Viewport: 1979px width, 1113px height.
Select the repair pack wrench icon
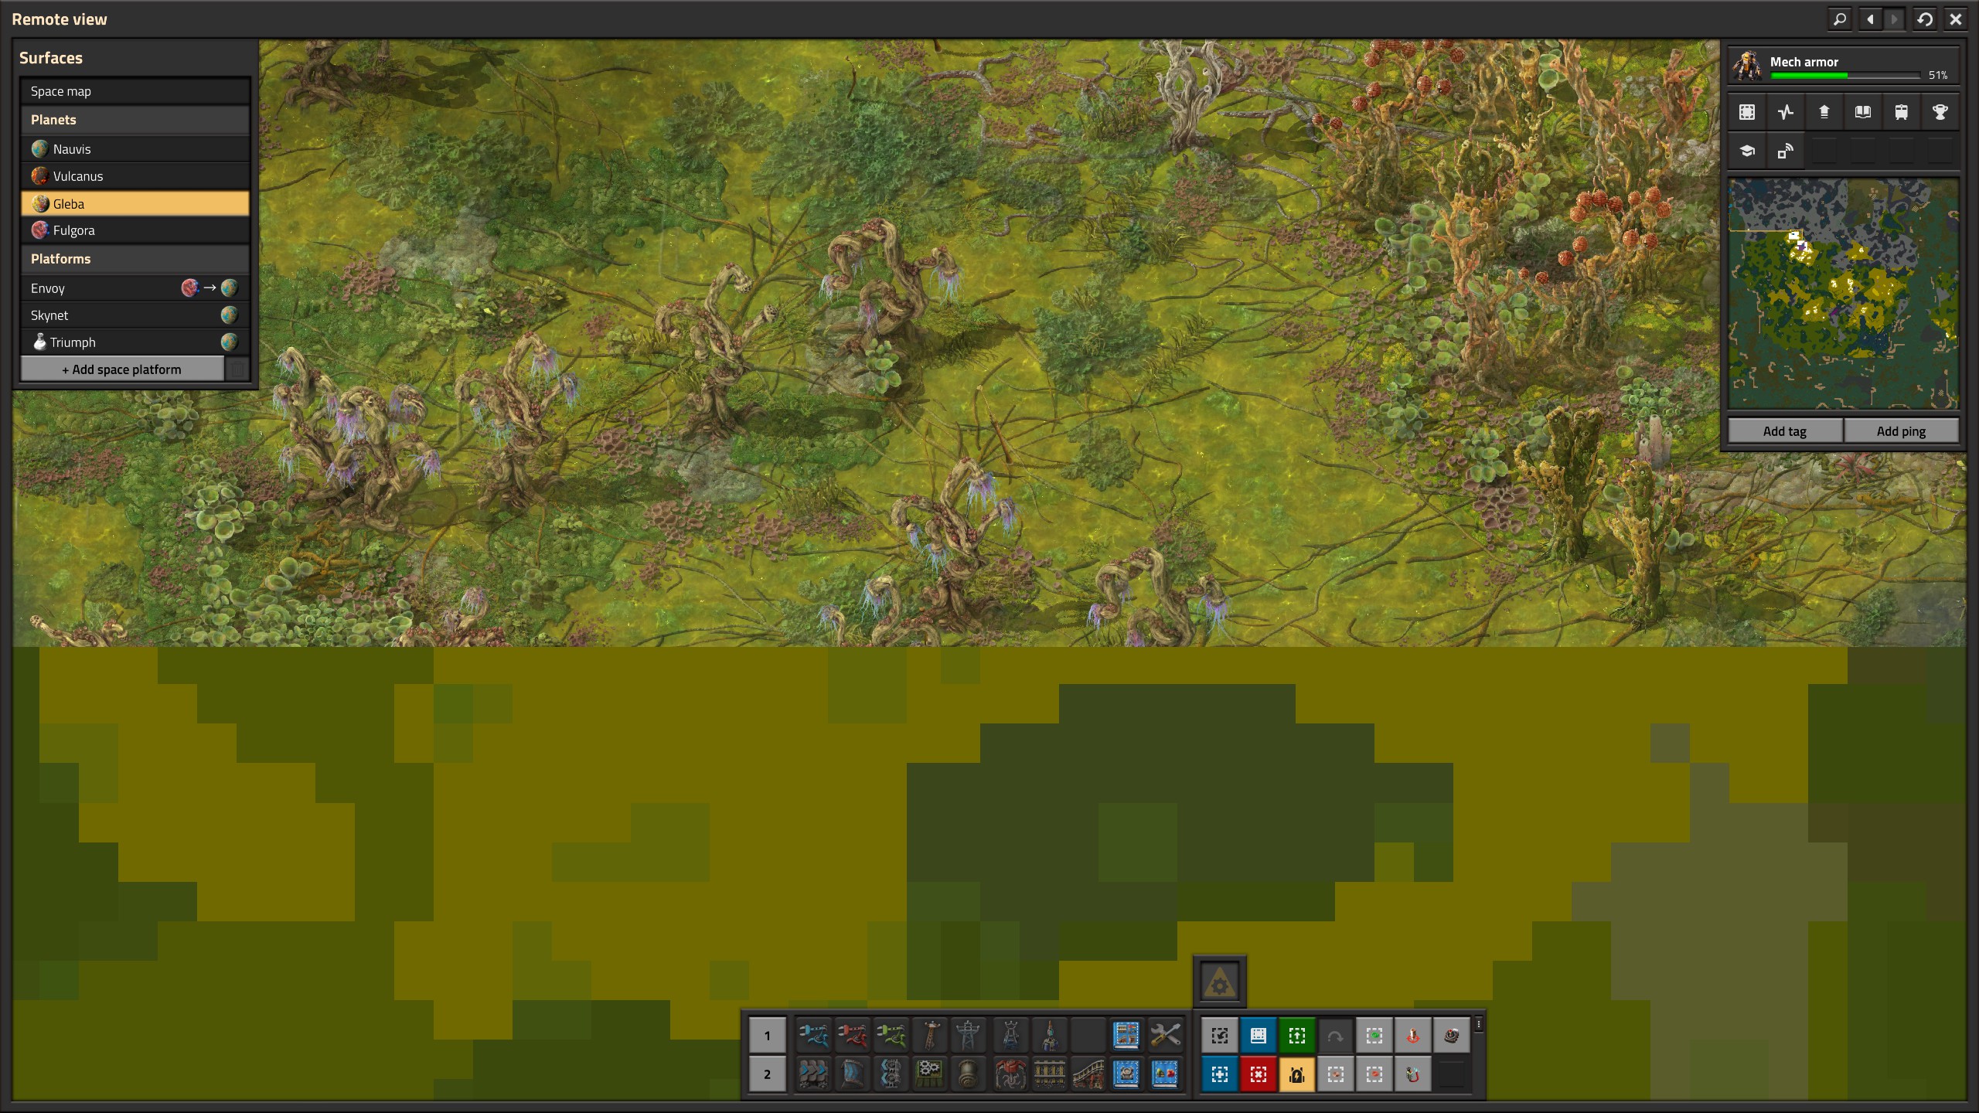[x=1165, y=1035]
